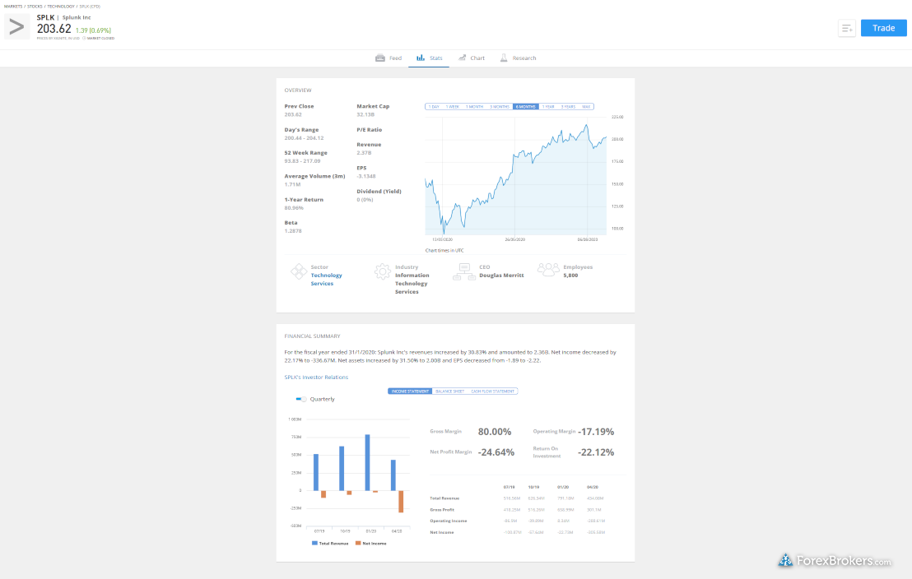Screen dimensions: 912x579
Task: Click the Information Technology Services industry text
Action: (x=412, y=284)
